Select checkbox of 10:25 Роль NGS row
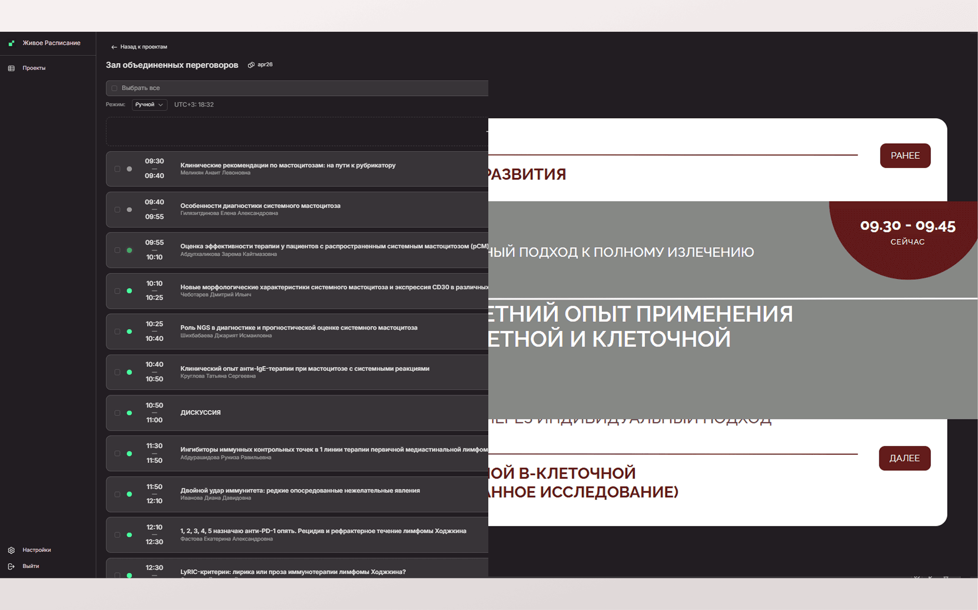Screen dimensions: 978x610 tap(117, 332)
